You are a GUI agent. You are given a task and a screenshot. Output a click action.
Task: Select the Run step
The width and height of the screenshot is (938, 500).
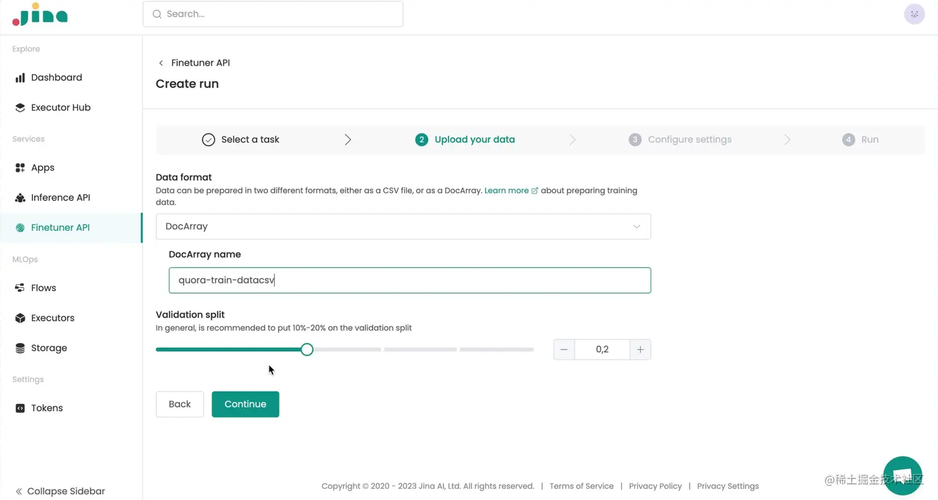click(x=860, y=140)
